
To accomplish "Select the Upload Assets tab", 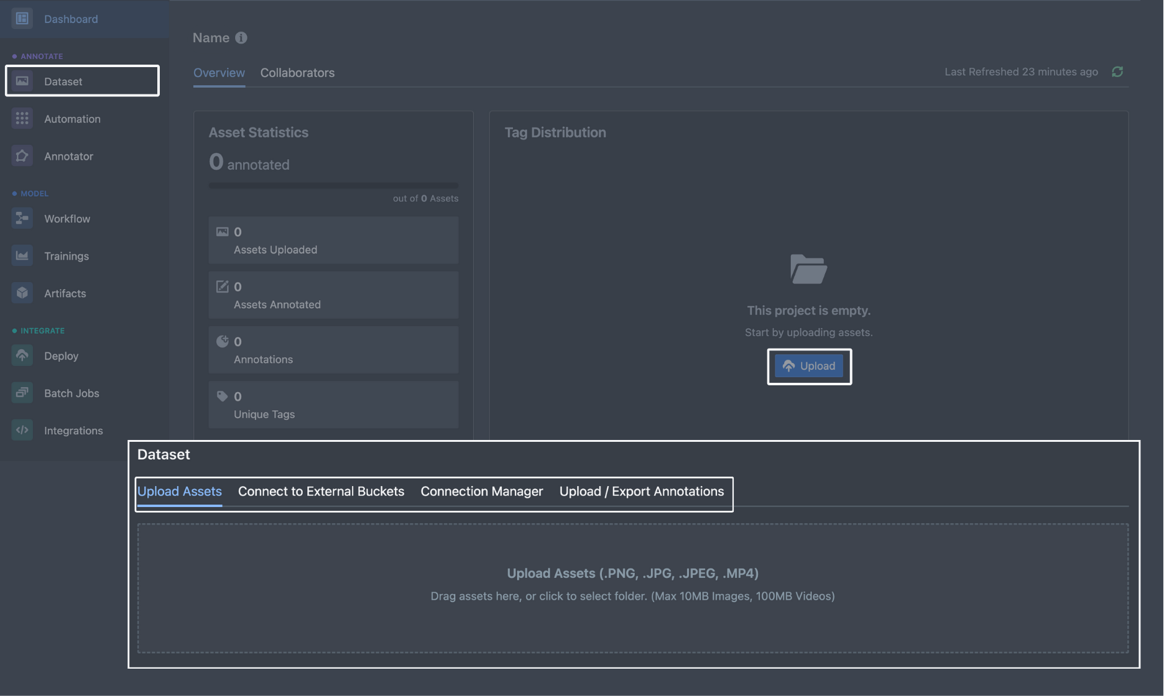I will click(x=180, y=491).
